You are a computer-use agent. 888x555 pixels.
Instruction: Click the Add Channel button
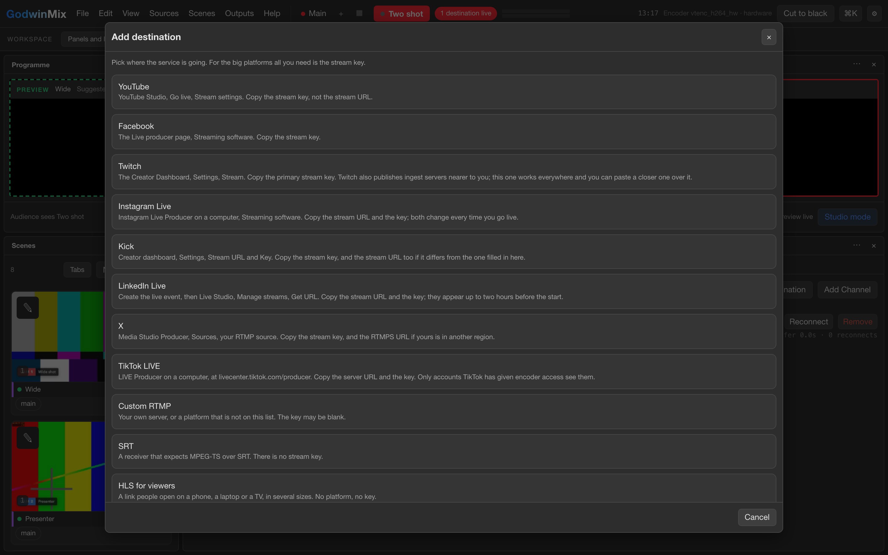click(x=847, y=290)
